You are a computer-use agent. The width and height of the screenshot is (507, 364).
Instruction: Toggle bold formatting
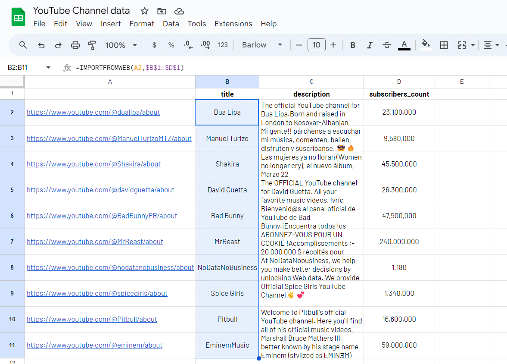pyautogui.click(x=353, y=45)
